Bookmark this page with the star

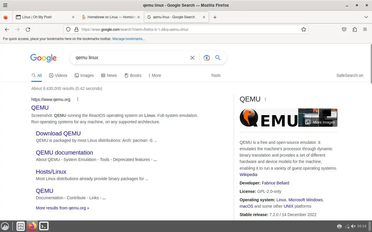pyautogui.click(x=304, y=29)
